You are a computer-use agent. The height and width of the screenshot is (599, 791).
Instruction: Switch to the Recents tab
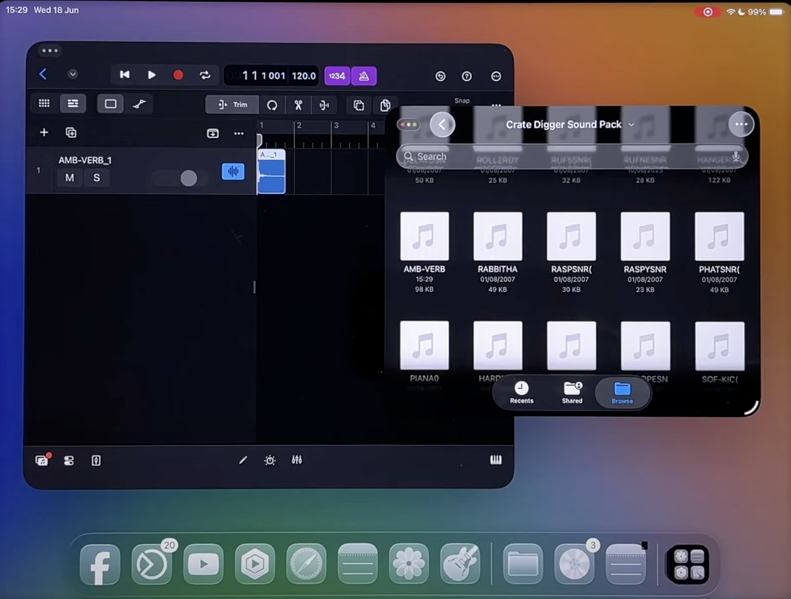point(522,393)
